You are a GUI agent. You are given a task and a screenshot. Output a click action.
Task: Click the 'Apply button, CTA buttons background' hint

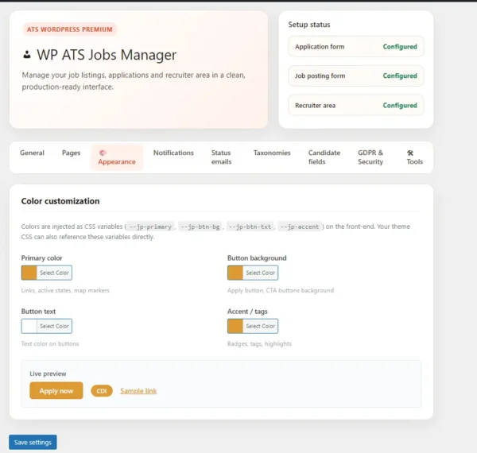(281, 290)
